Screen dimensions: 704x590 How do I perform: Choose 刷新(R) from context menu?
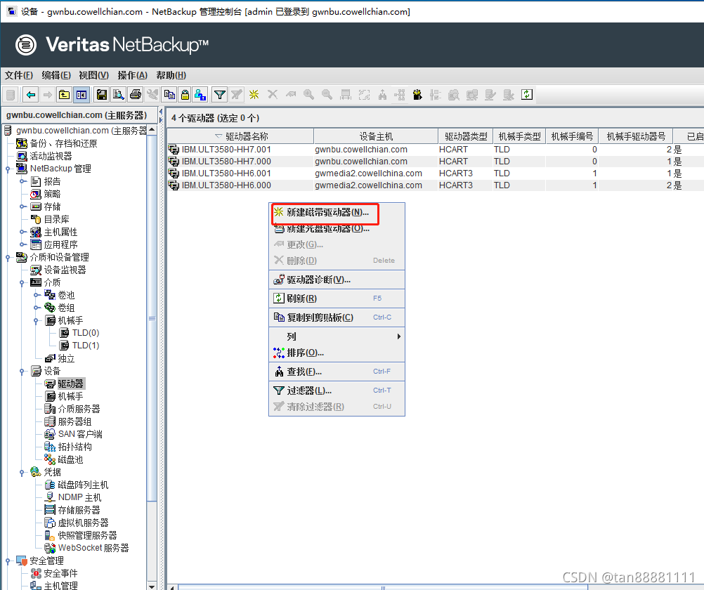click(337, 299)
